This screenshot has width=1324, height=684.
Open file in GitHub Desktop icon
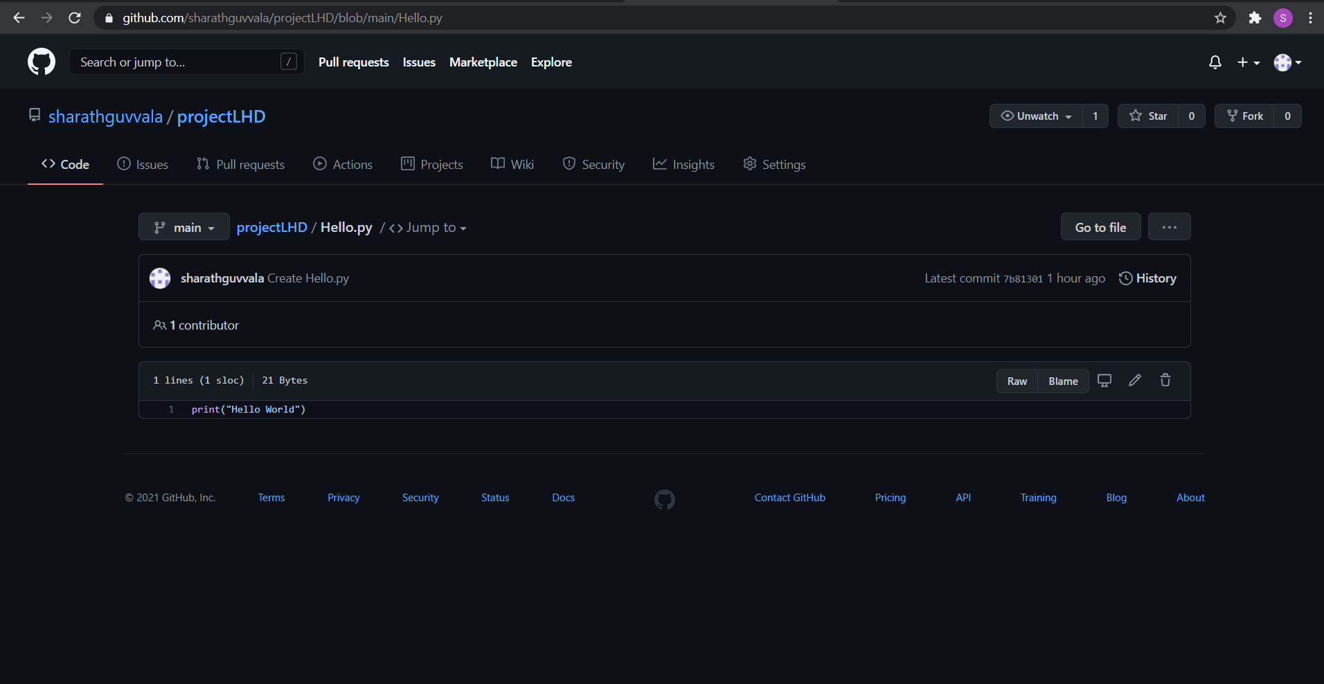click(1104, 380)
